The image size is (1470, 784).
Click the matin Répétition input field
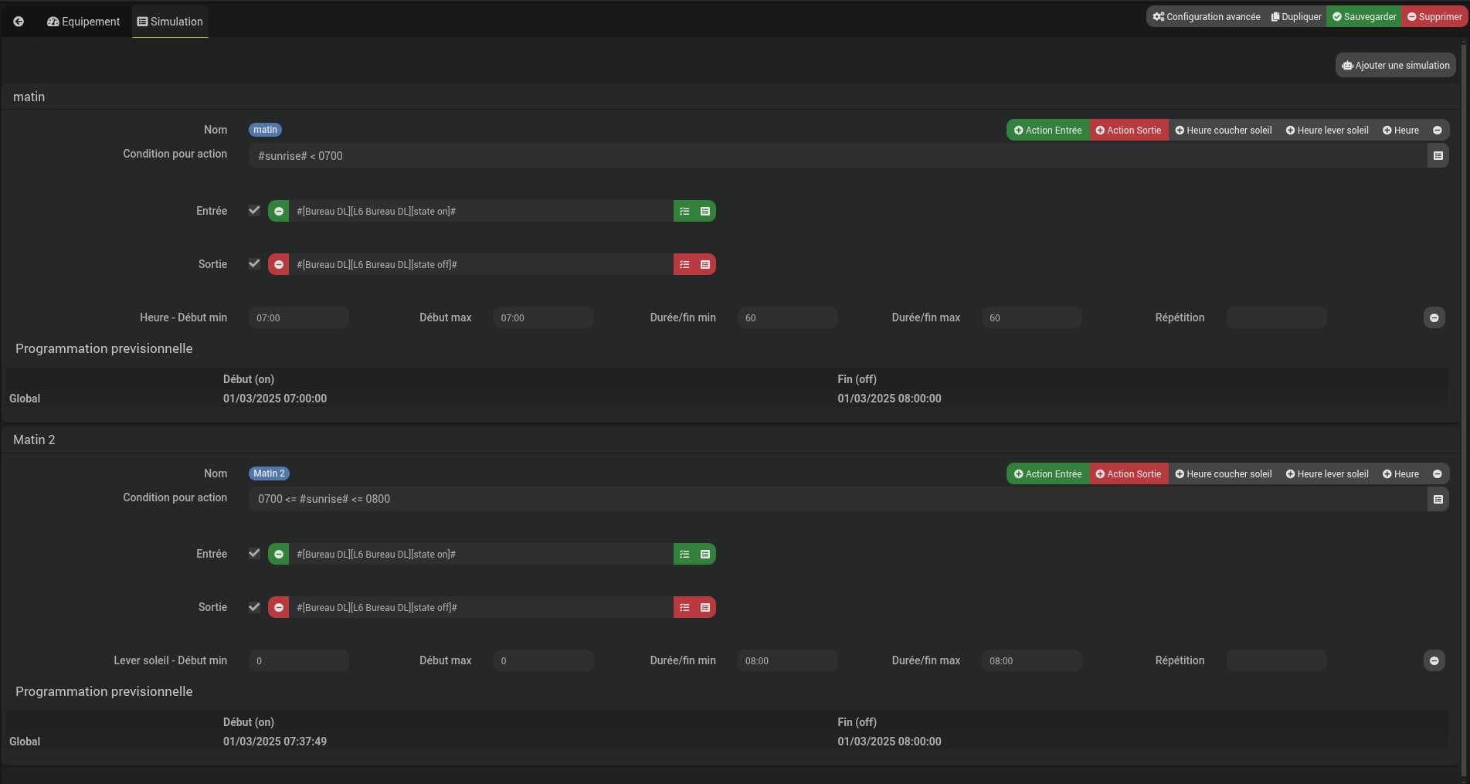[1276, 317]
